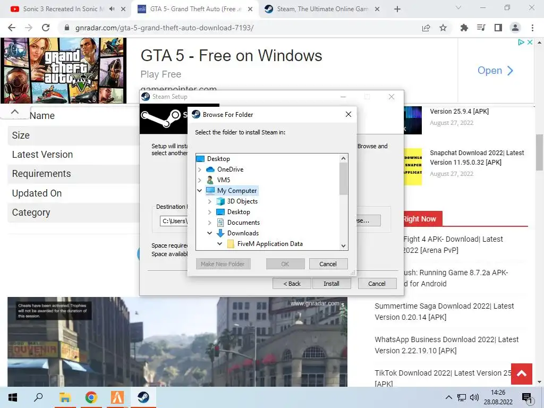Screen dimensions: 544x408
Task: Open media controls icon in Chrome toolbar
Action: click(481, 28)
